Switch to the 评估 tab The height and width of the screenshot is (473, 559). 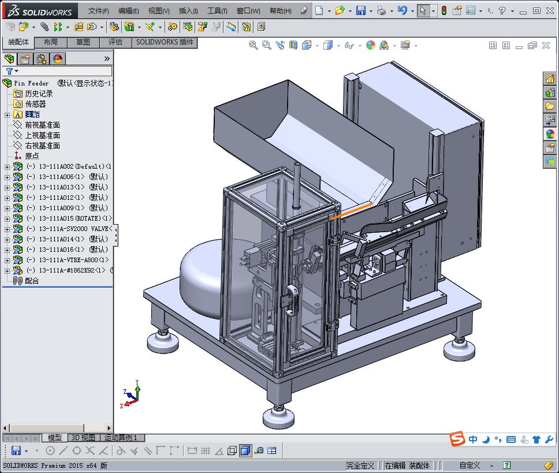(115, 42)
